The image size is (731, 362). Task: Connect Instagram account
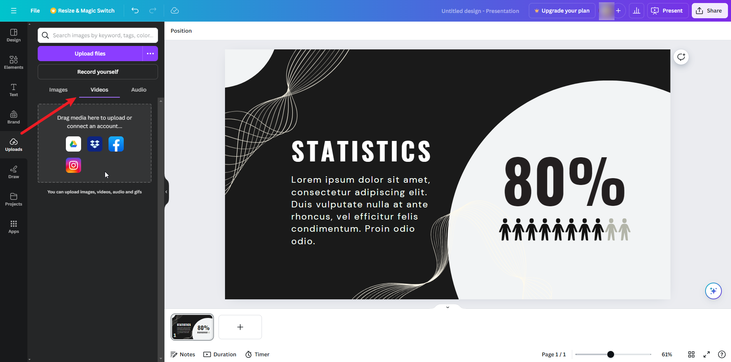(x=73, y=165)
